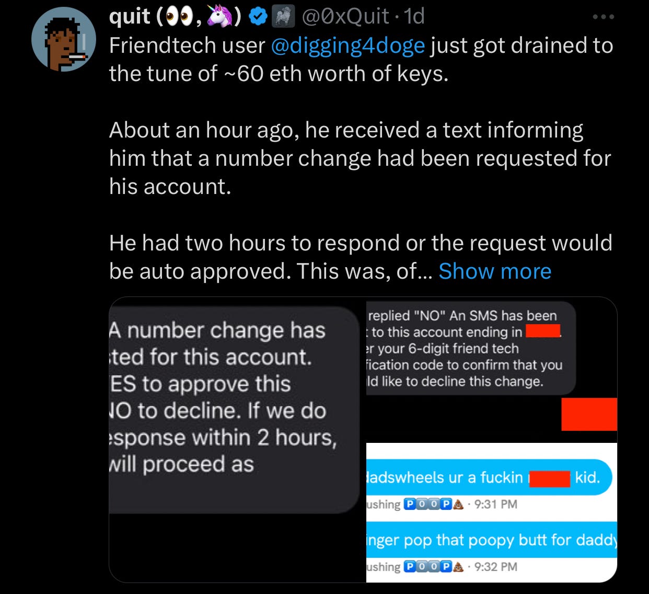Image resolution: width=649 pixels, height=594 pixels.
Task: Click the POOP emoji badge at 9:32 PM
Action: coord(434,567)
